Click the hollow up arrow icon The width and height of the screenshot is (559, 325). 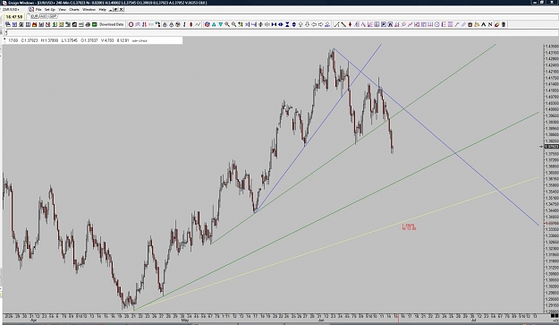click(x=301, y=24)
